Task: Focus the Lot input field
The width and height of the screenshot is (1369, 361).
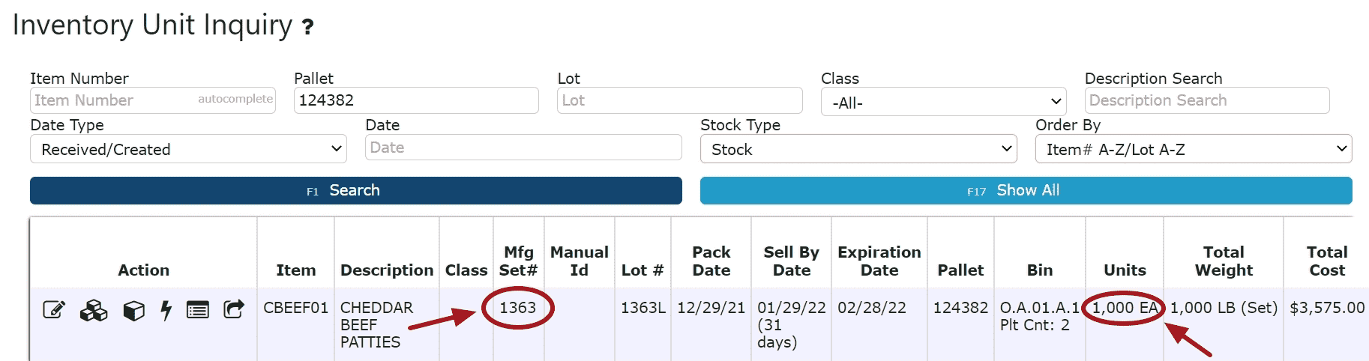Action: click(x=679, y=100)
